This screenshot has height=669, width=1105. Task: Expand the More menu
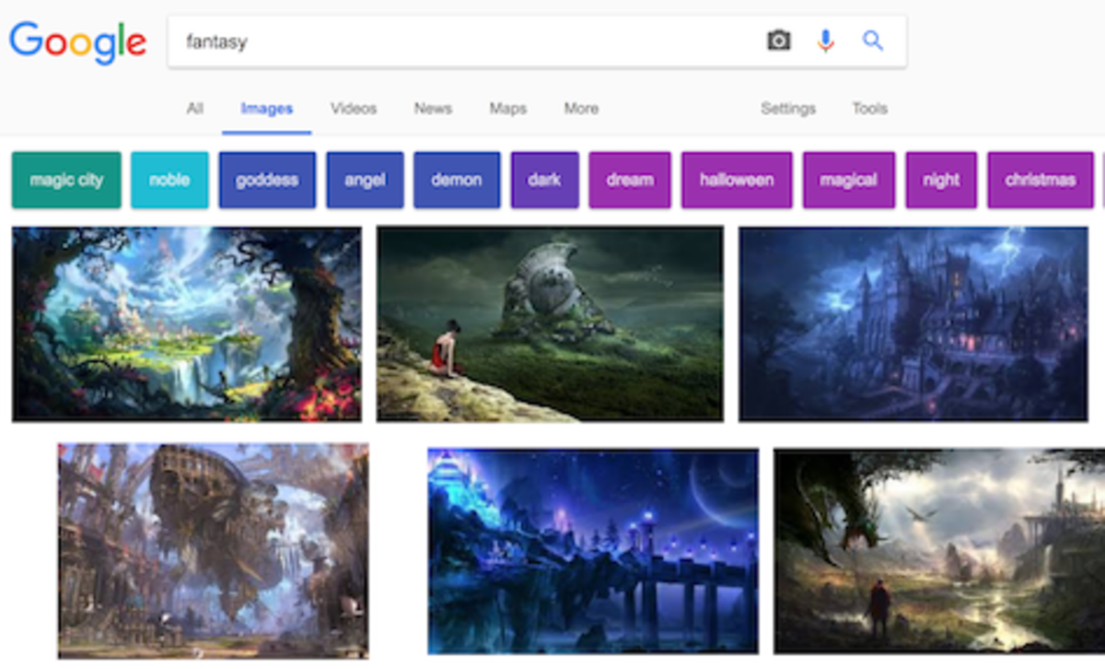pyautogui.click(x=581, y=109)
